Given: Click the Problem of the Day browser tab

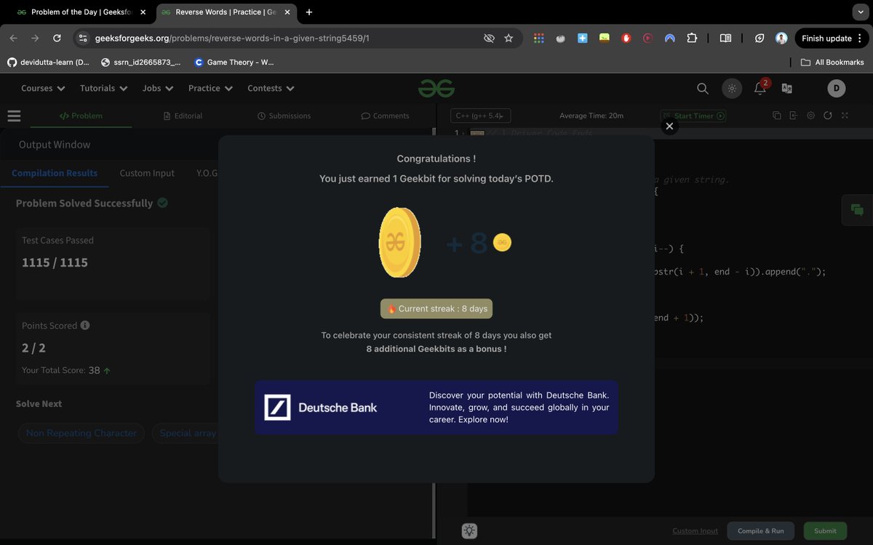Looking at the screenshot, I should 81,12.
